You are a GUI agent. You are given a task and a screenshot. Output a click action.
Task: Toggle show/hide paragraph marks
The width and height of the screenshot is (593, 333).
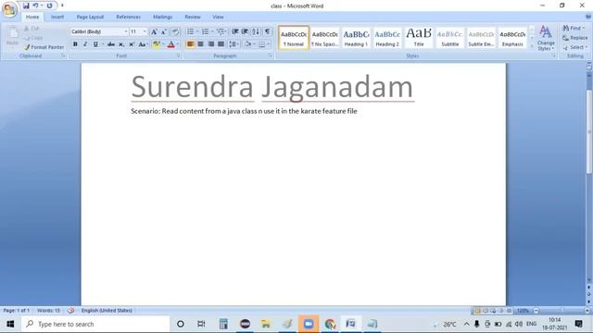pyautogui.click(x=268, y=31)
